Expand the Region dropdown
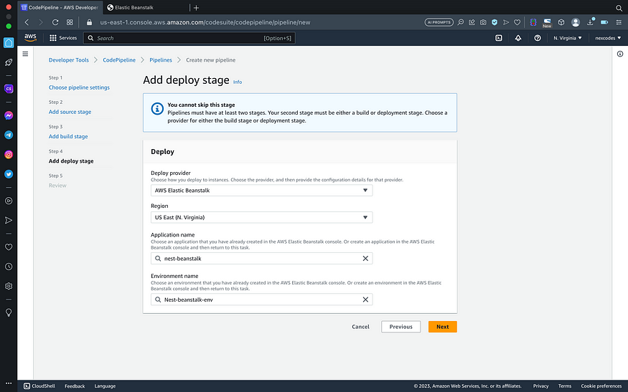 click(x=261, y=217)
